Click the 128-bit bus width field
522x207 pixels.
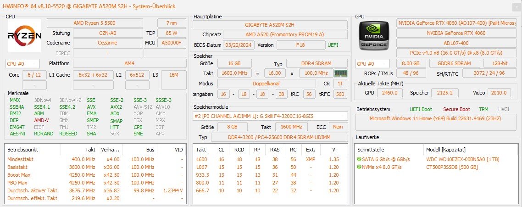(500, 63)
